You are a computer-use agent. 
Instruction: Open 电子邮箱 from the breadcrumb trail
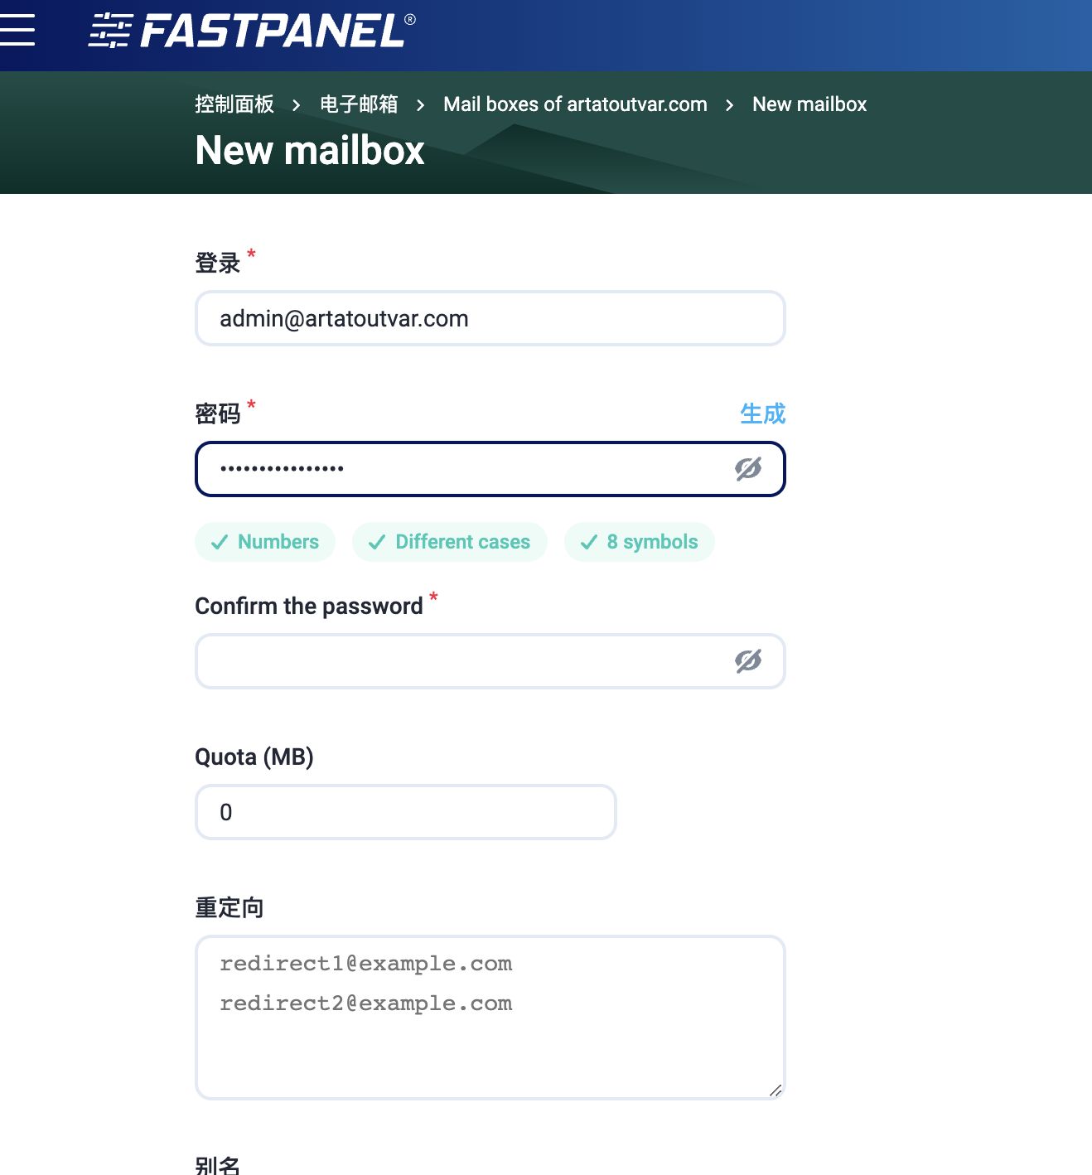359,104
